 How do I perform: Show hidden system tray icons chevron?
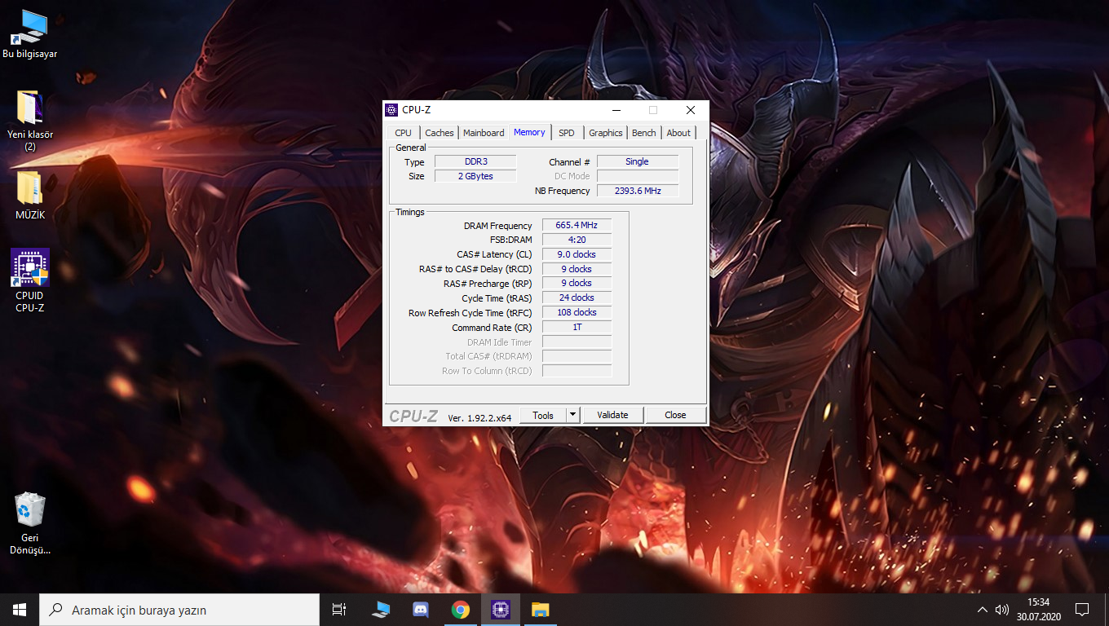[982, 610]
